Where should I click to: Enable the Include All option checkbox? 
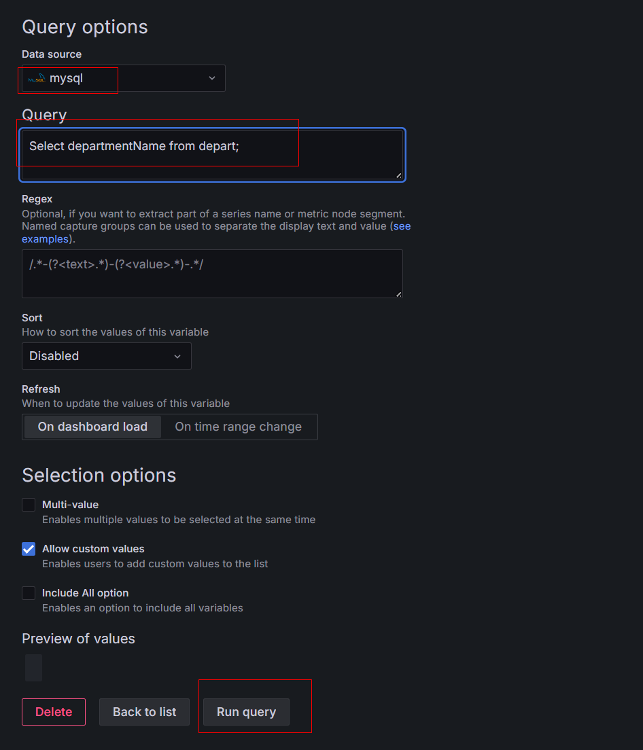(29, 593)
